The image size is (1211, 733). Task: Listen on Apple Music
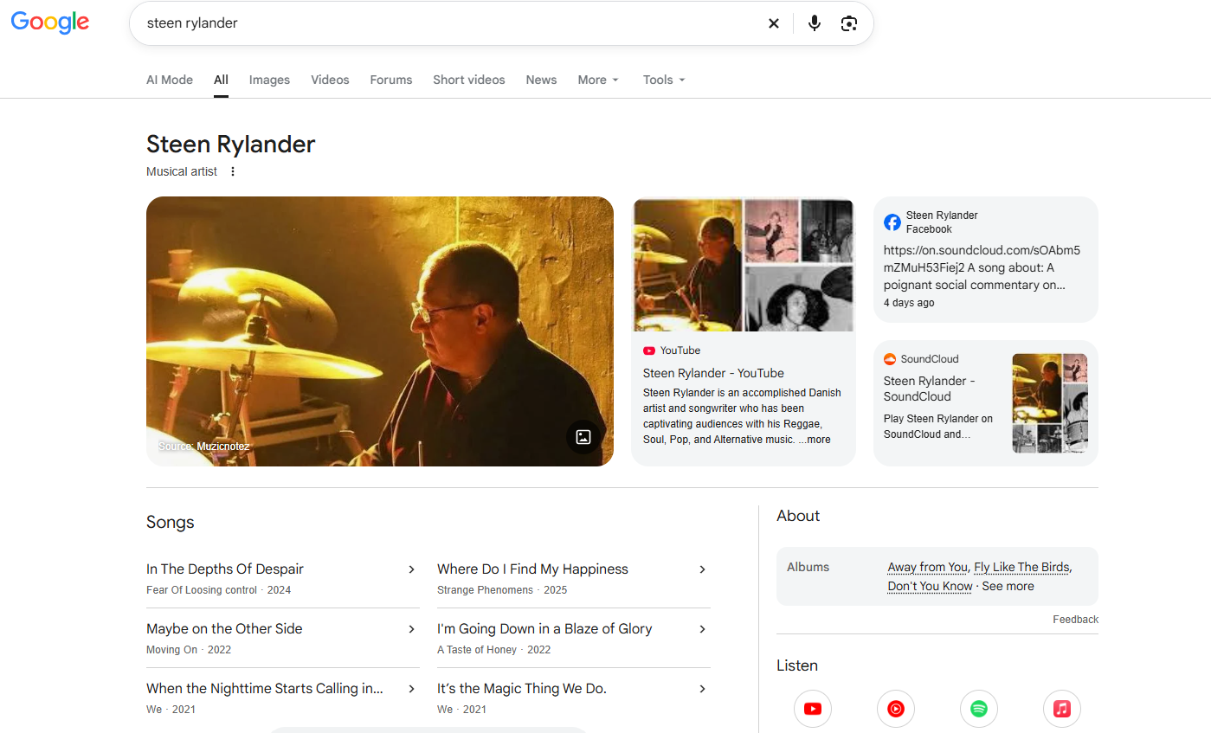point(1062,709)
